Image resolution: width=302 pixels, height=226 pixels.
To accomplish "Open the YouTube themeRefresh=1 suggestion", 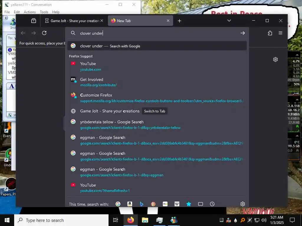I will [157, 188].
